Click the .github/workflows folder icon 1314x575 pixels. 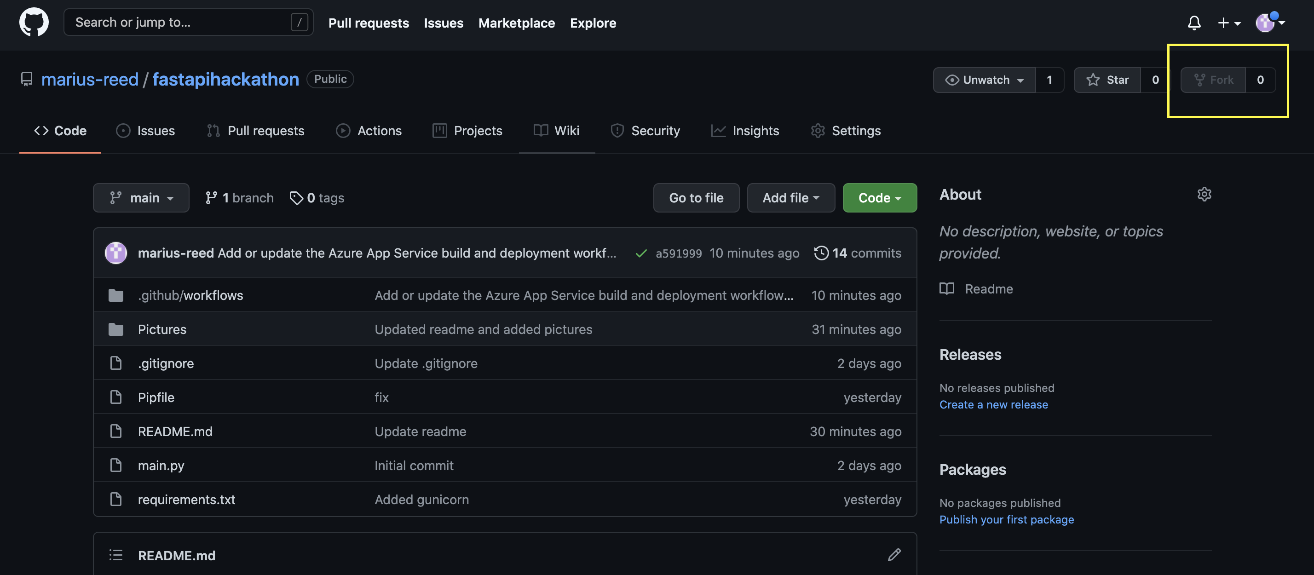pos(116,295)
